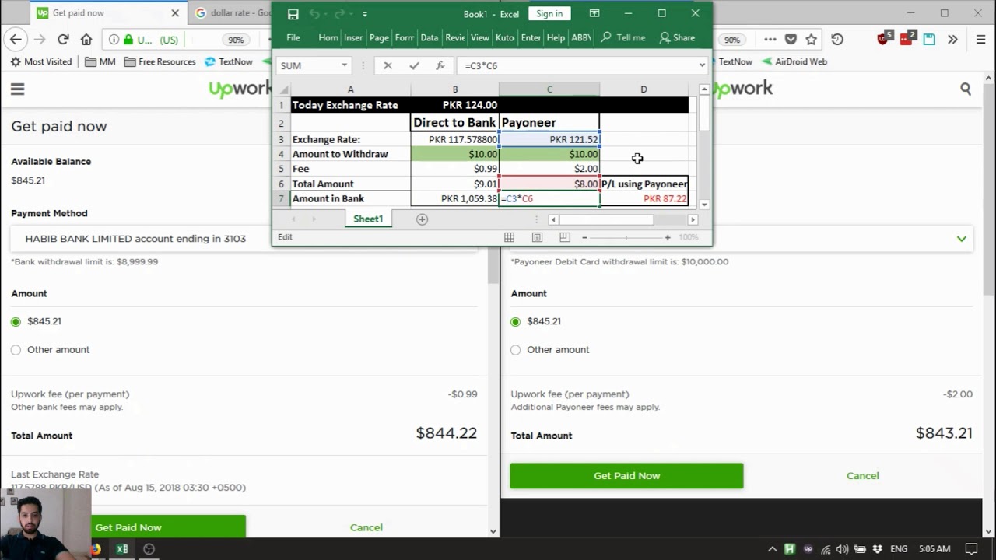
Task: Click Get Paid Now in Payoneer window
Action: [x=626, y=476]
